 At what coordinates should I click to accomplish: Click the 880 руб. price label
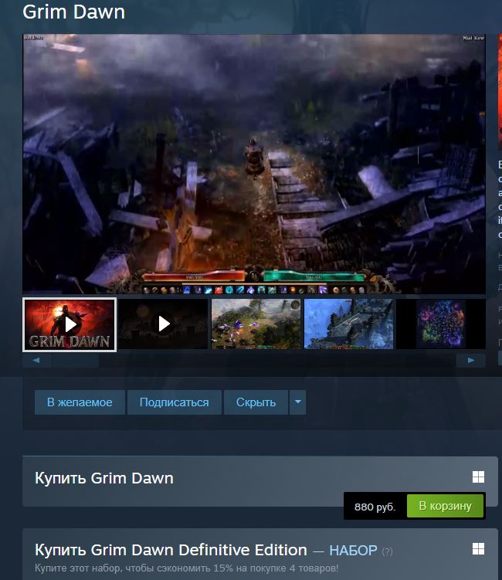pyautogui.click(x=375, y=507)
